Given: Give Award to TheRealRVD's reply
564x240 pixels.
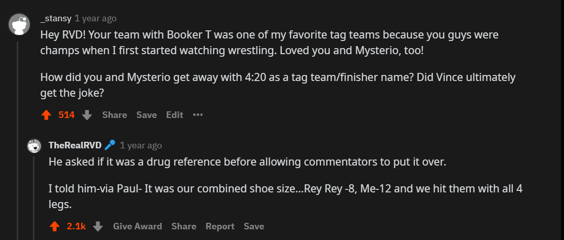Looking at the screenshot, I should coord(138,226).
